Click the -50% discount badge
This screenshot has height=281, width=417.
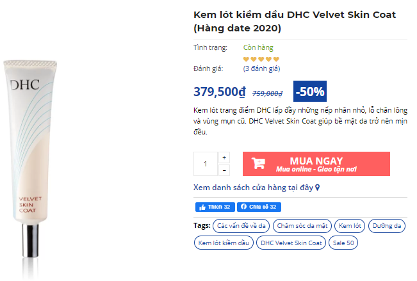[310, 91]
